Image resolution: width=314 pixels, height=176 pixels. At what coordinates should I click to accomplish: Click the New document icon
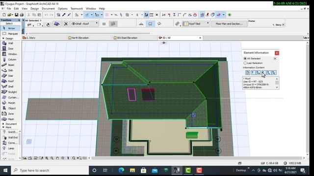click(4, 15)
